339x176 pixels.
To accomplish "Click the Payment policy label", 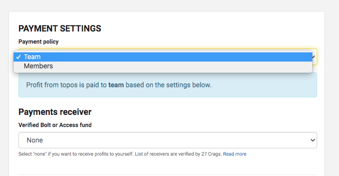I will 38,42.
